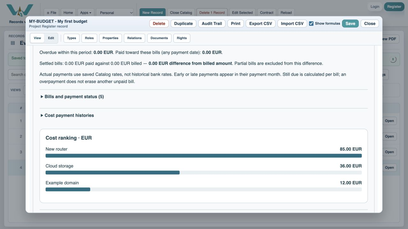
Task: Open the Audit Trail
Action: pos(212,24)
